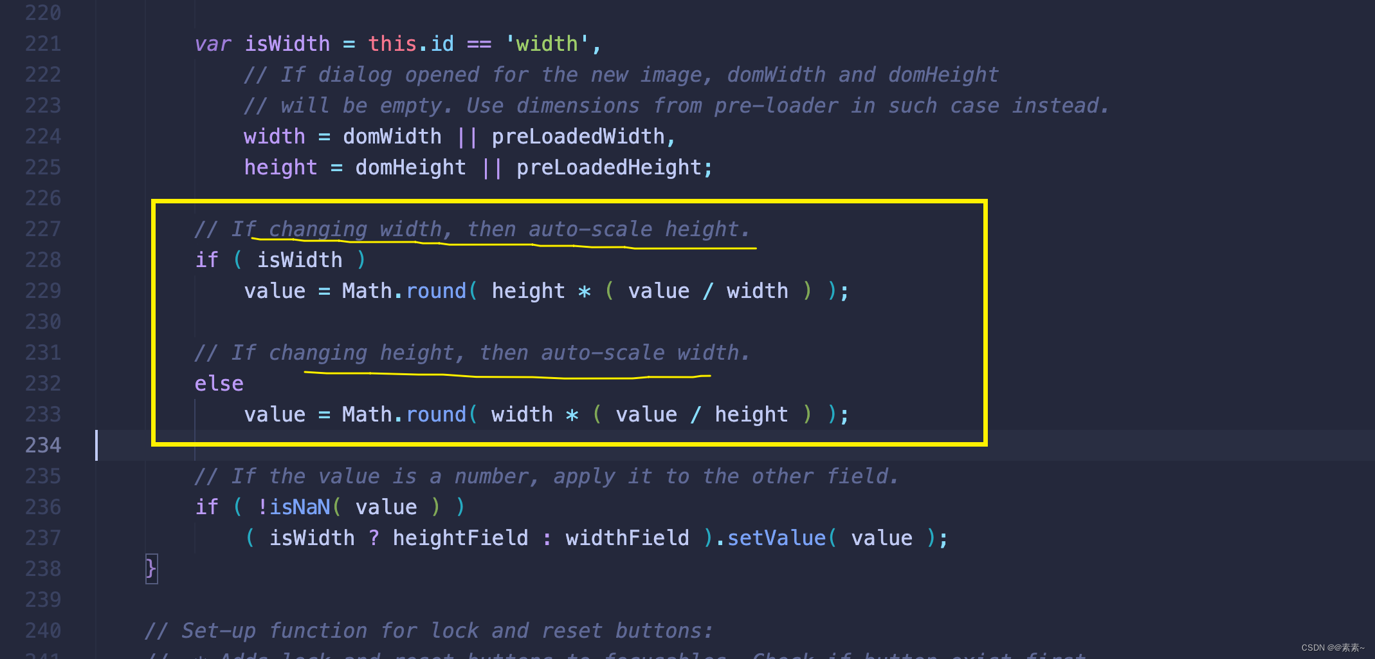Click 'isWidth' inside the if condition on line 228
Image resolution: width=1375 pixels, height=659 pixels.
(x=300, y=260)
